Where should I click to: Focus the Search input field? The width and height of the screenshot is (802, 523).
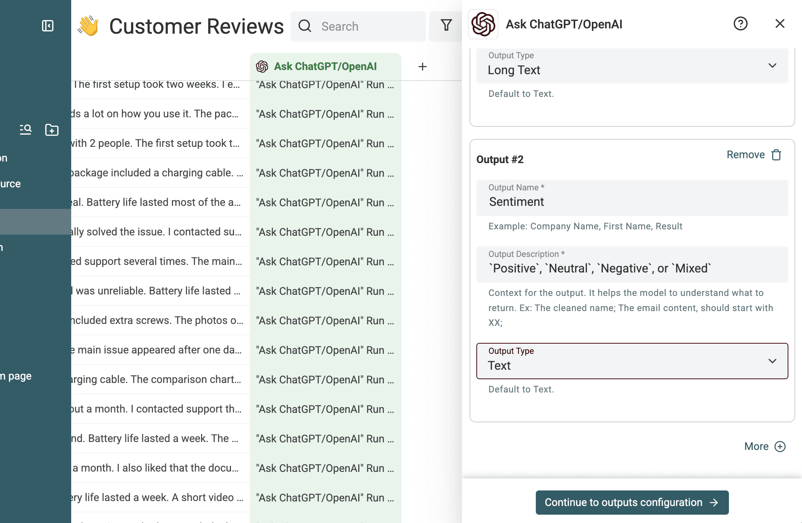click(x=358, y=26)
